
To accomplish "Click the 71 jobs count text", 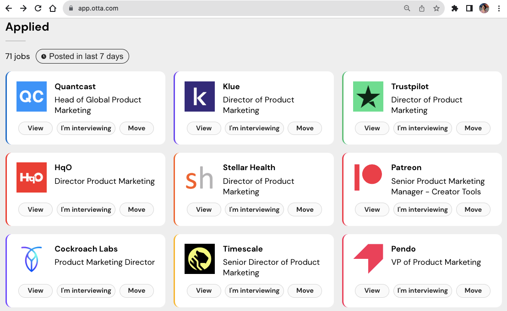I will (x=17, y=57).
